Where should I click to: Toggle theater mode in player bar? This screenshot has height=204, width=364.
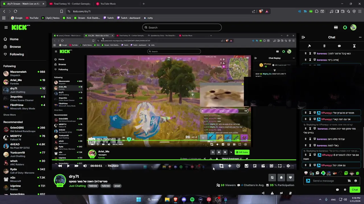271,166
